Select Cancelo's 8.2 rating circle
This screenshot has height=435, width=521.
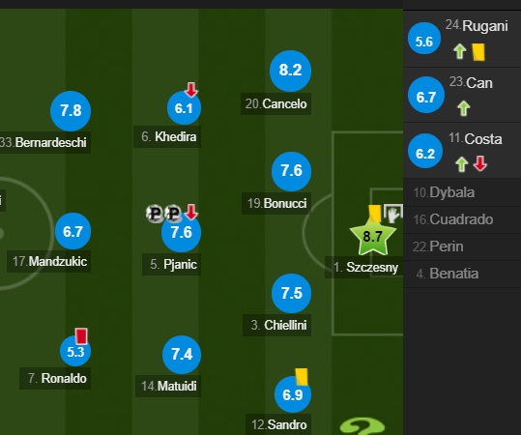click(290, 71)
